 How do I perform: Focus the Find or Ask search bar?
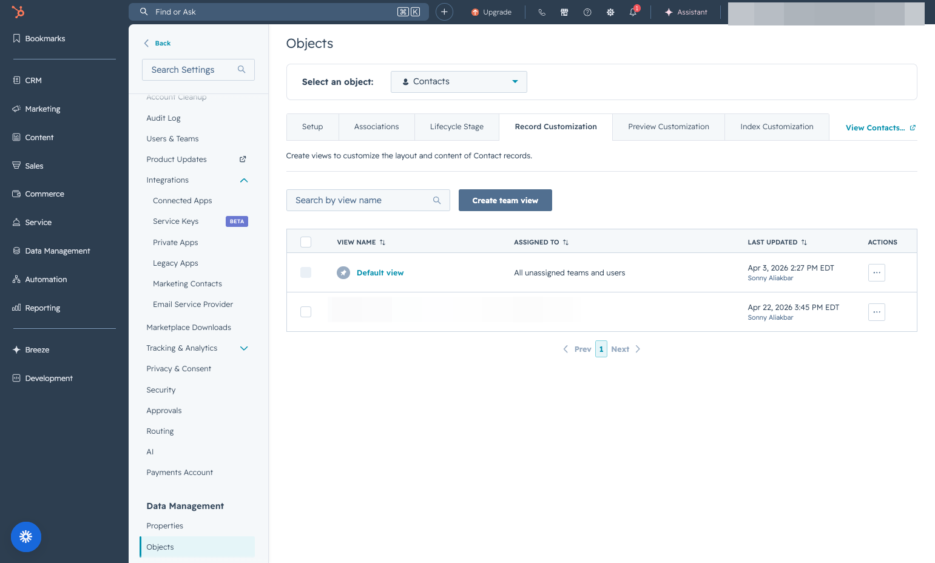278,12
